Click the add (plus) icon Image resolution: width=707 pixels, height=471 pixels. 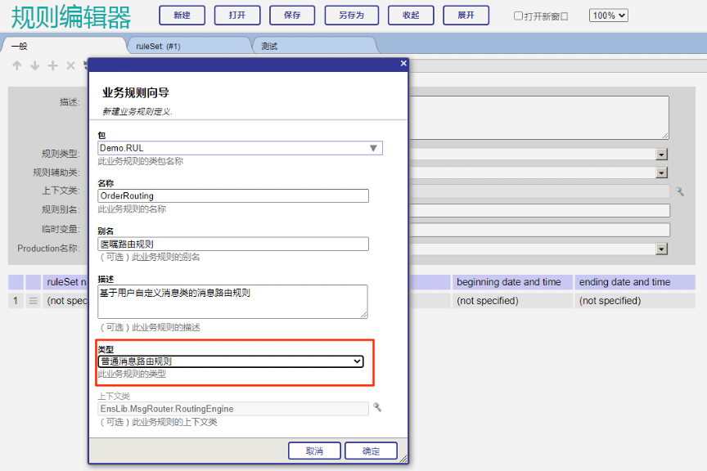coord(52,66)
